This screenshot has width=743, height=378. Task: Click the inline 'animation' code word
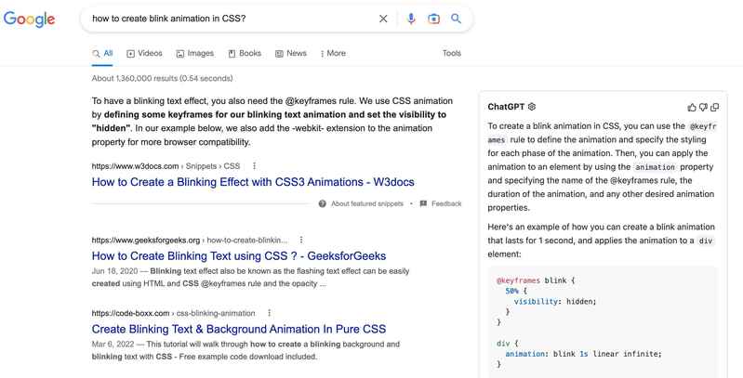655,167
